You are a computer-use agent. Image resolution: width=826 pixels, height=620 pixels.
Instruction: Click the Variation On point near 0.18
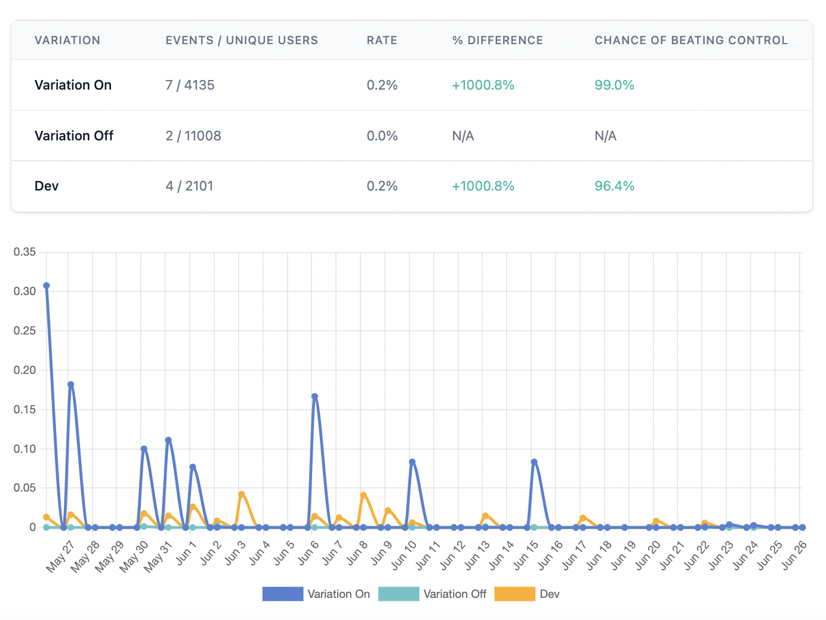point(70,385)
